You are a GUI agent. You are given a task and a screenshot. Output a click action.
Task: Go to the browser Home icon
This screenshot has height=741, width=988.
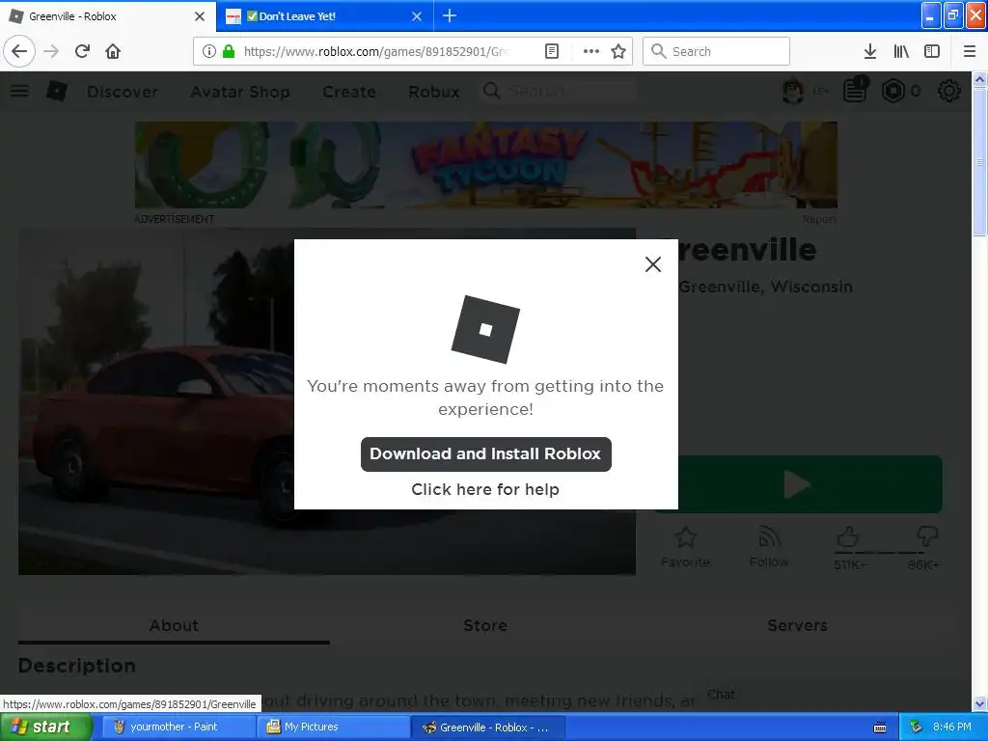coord(113,51)
